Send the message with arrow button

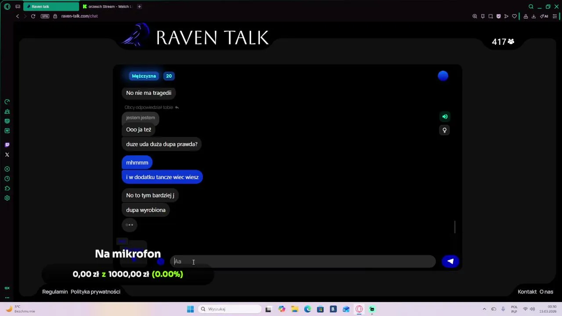click(x=450, y=262)
